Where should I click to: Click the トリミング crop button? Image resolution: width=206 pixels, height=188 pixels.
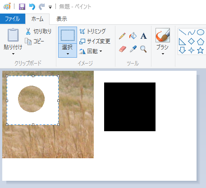92,32
